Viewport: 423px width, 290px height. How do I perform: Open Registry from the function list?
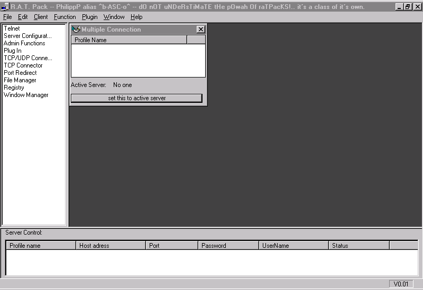14,88
